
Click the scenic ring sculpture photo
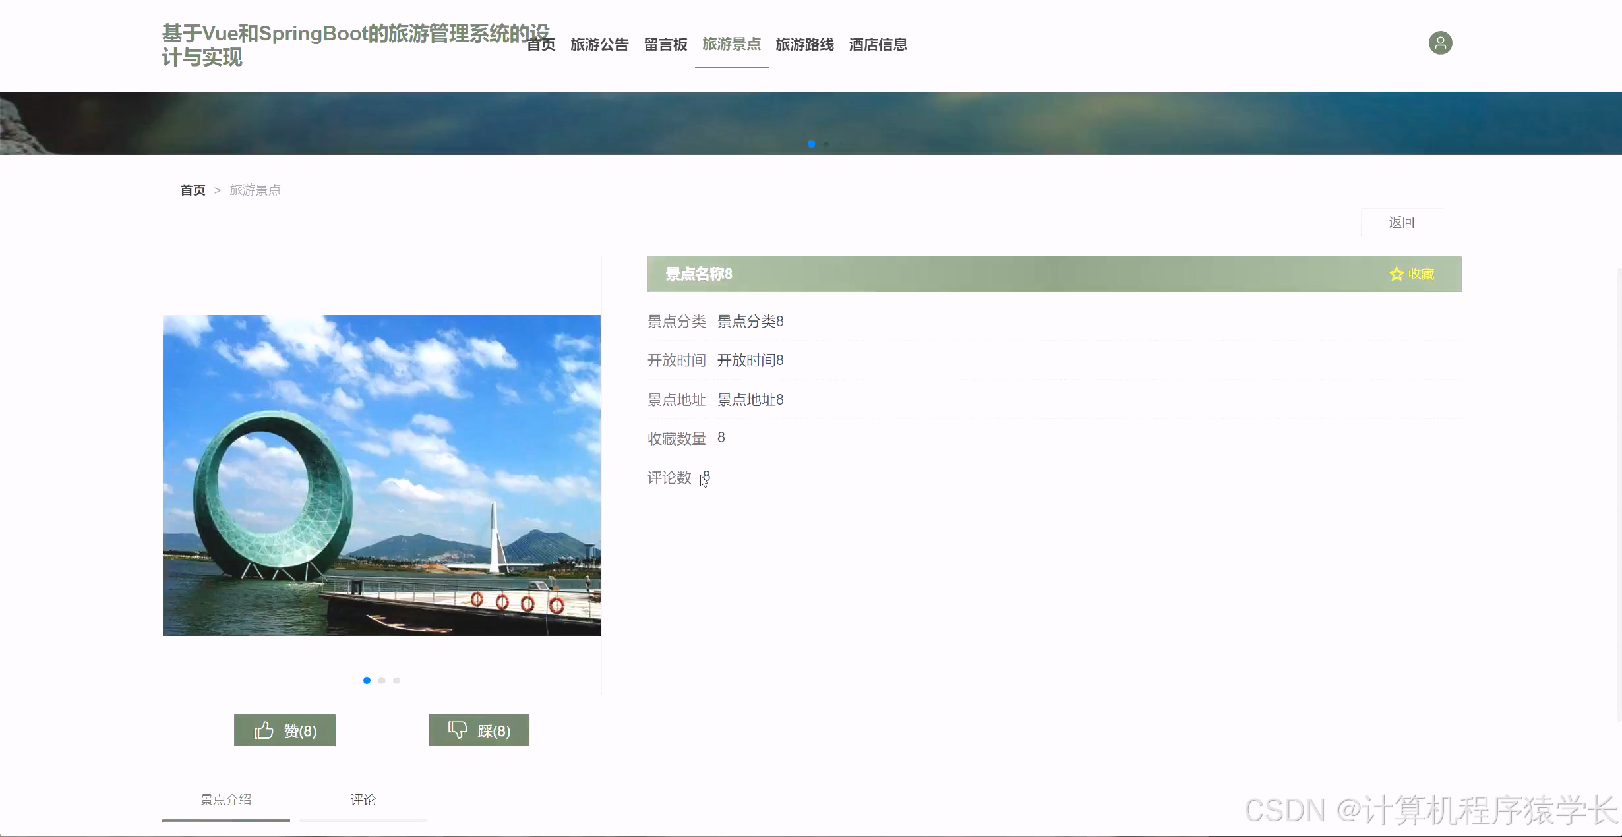tap(382, 475)
